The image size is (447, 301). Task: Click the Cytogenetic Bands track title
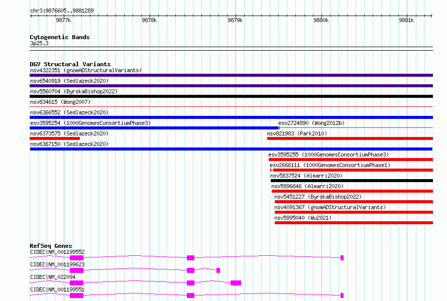[60, 37]
